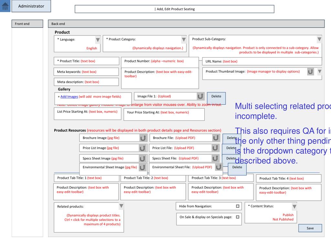Open the Product Sub-Category dropdown

pos(319,39)
